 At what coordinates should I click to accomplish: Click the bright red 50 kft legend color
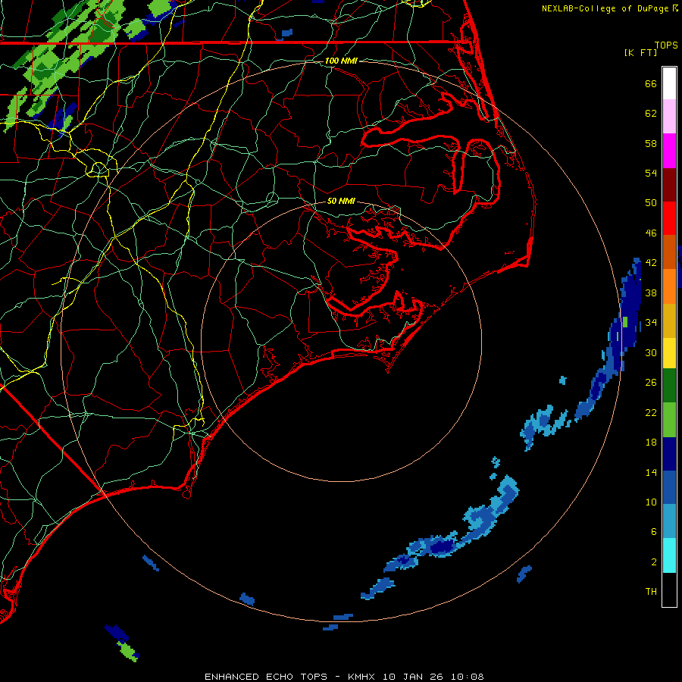point(669,218)
